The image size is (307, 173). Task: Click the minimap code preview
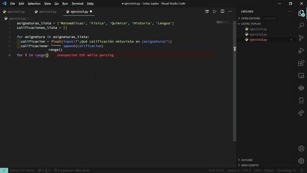pos(223,22)
